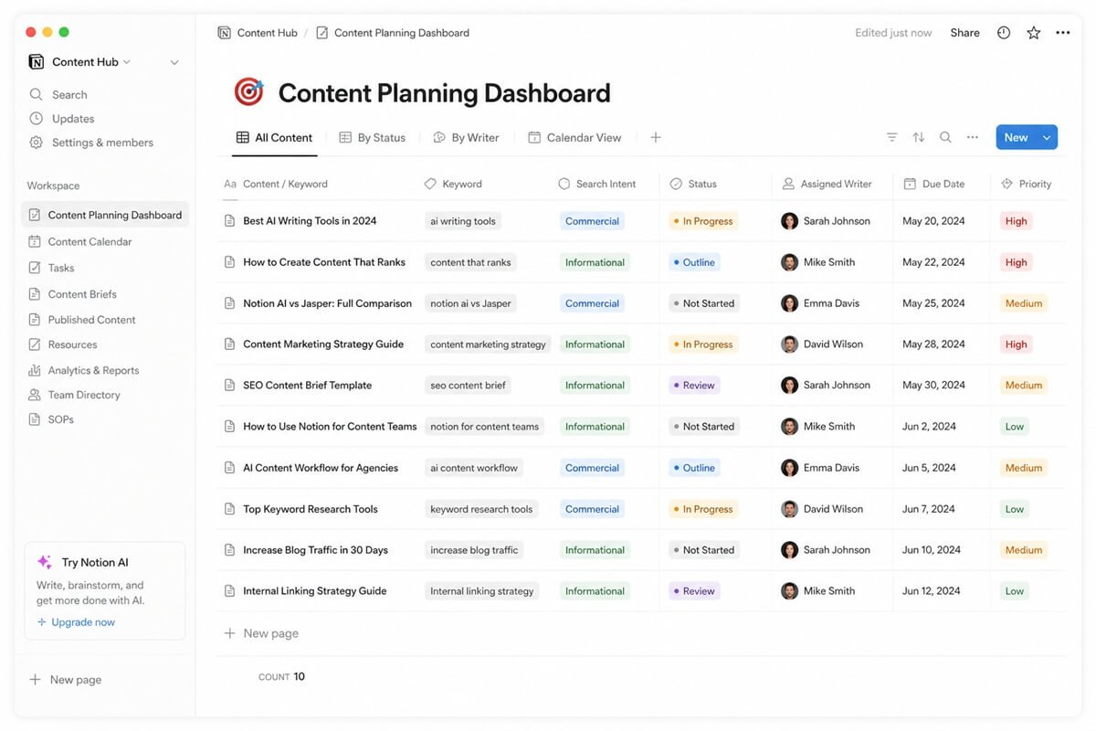Click the blue New button
Image resolution: width=1096 pixels, height=731 pixels.
click(1016, 137)
